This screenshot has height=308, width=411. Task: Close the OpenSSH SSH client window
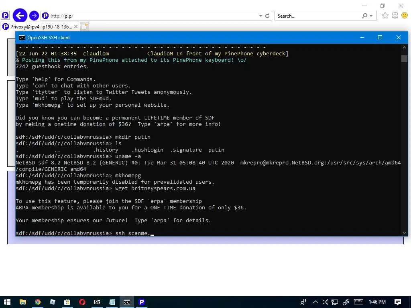[x=399, y=37]
